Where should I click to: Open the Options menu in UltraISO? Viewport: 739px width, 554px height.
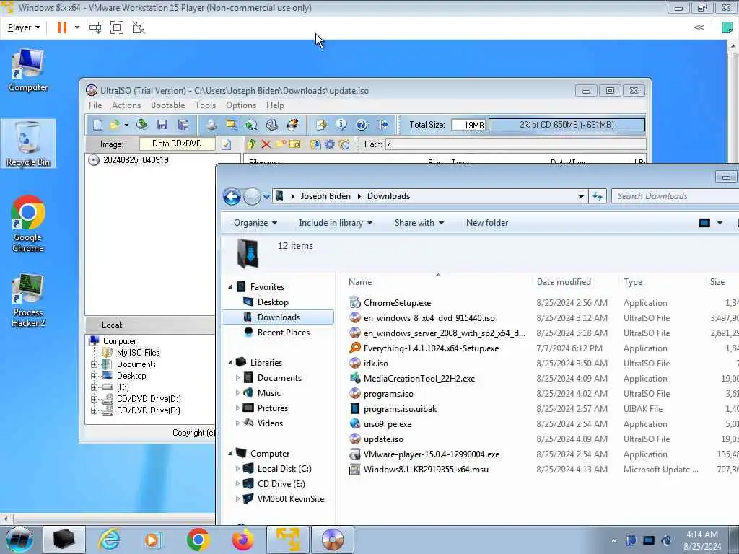click(241, 105)
